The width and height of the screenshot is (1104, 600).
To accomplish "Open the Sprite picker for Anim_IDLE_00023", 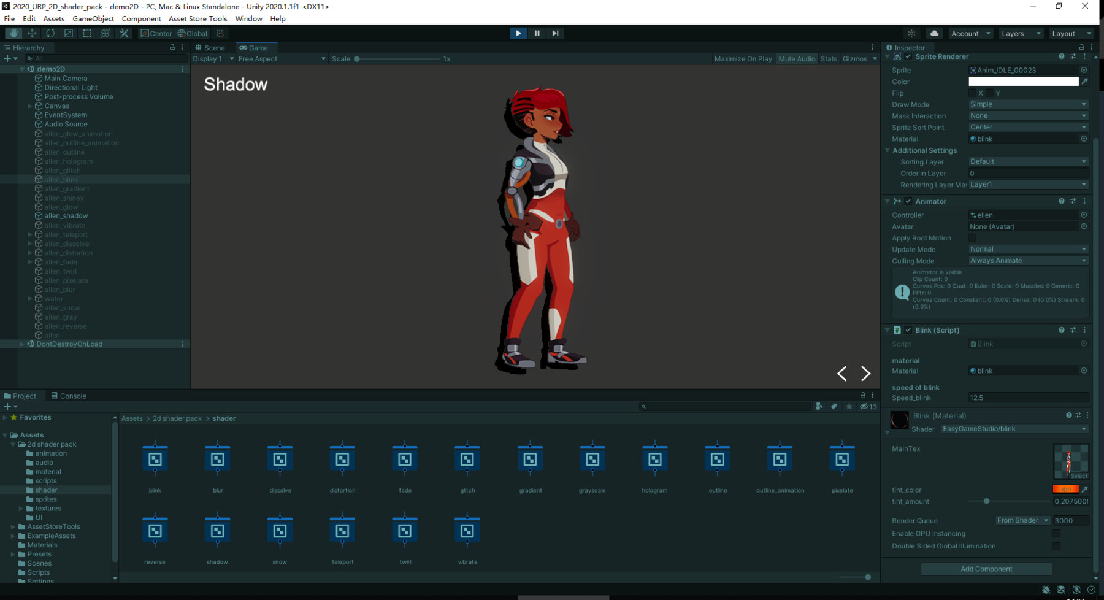I will (x=1084, y=70).
